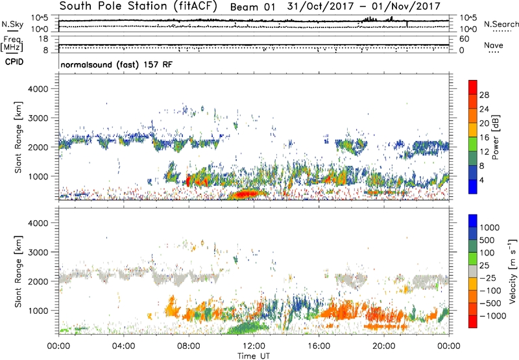519x360 pixels.
Task: Select the Beam 01 label
Action: [x=252, y=7]
